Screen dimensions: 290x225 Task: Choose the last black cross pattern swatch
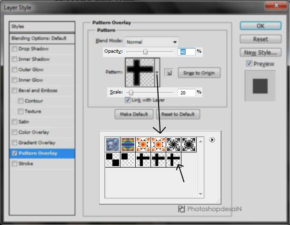[174, 159]
